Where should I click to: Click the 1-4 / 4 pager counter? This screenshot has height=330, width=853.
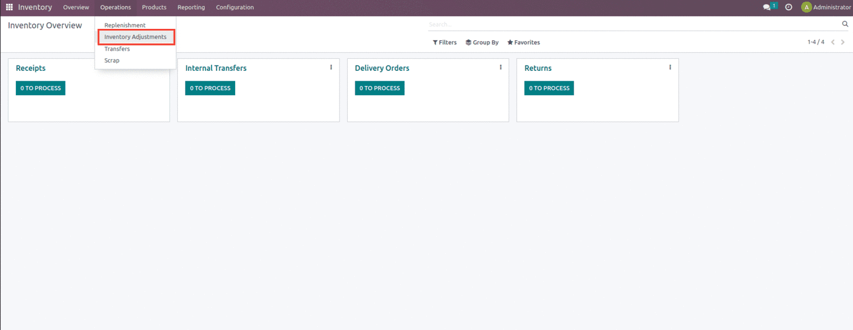(816, 42)
